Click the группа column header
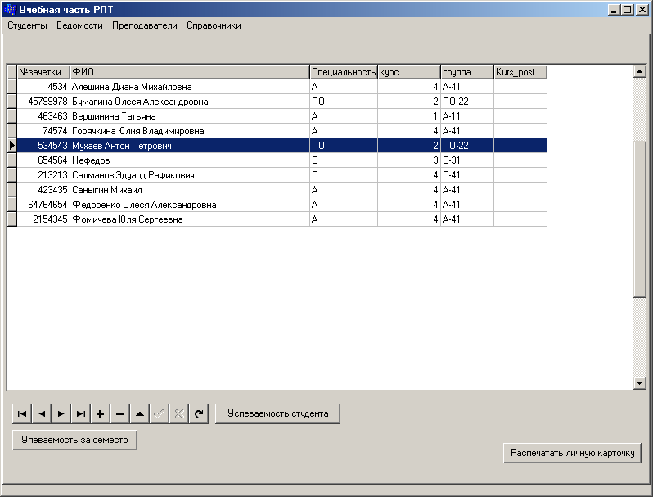This screenshot has width=653, height=497. pyautogui.click(x=467, y=72)
